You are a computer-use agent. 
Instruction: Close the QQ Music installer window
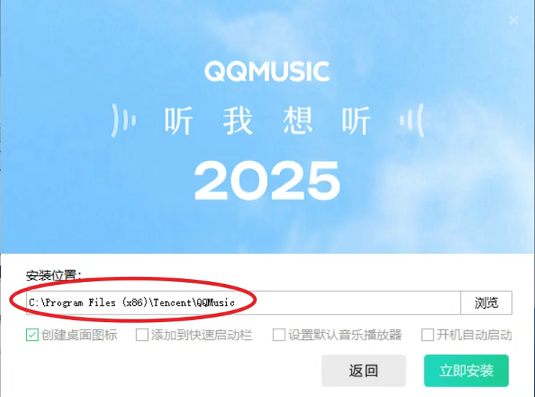[x=513, y=20]
